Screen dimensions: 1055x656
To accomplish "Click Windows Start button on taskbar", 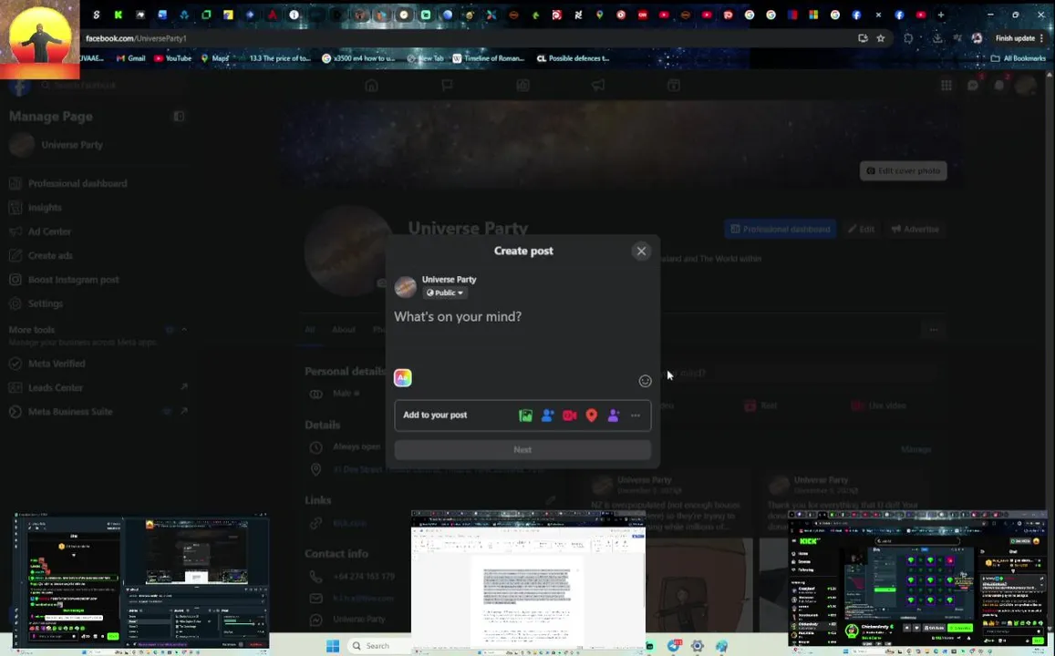I will pyautogui.click(x=333, y=646).
